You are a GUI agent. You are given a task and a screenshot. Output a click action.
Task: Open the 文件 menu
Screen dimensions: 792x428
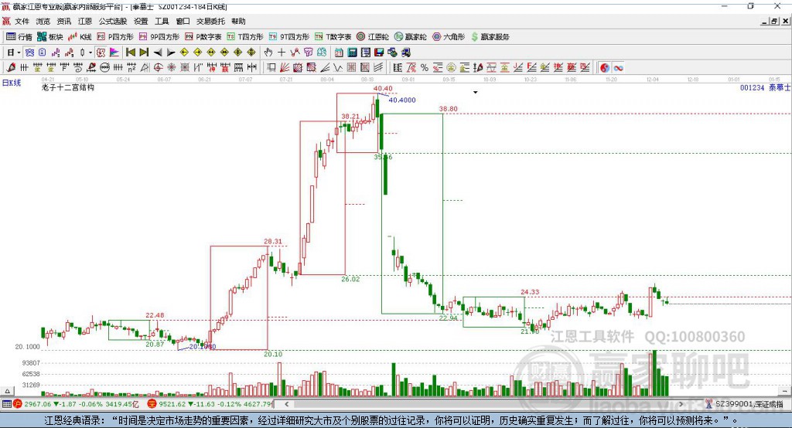[x=22, y=21]
